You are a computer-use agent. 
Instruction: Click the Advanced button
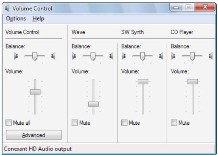point(34,135)
